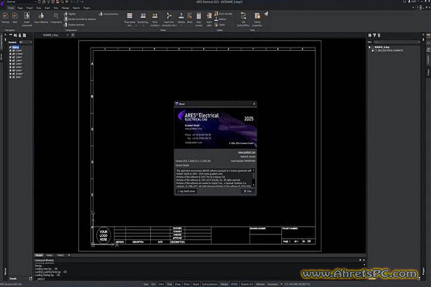Expand the Numbering dropdown arrow

click(143, 26)
